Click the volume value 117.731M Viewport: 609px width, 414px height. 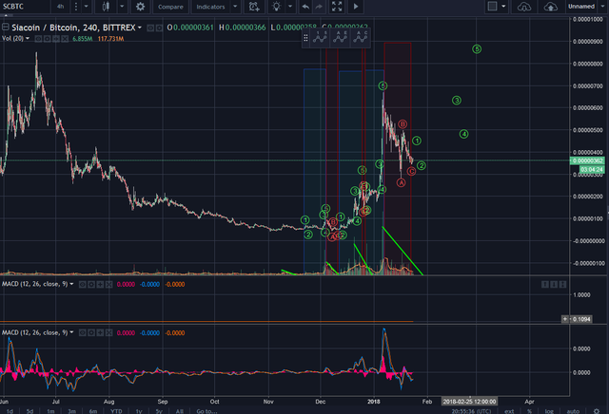pyautogui.click(x=110, y=39)
